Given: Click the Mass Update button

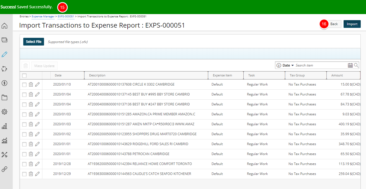Looking at the screenshot, I should pyautogui.click(x=44, y=66).
